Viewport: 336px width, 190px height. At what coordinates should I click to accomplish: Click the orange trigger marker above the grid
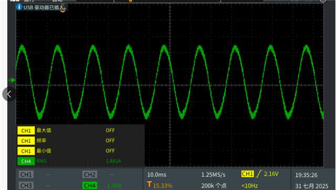(x=130, y=1)
